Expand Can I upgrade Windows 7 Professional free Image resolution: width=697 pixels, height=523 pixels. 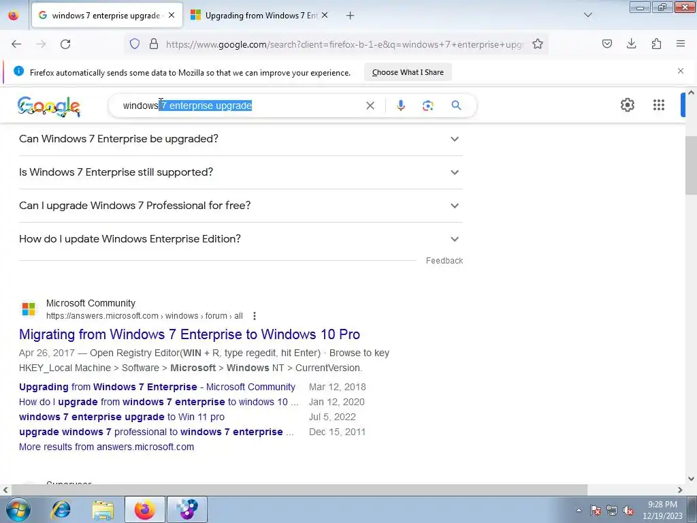click(x=240, y=206)
